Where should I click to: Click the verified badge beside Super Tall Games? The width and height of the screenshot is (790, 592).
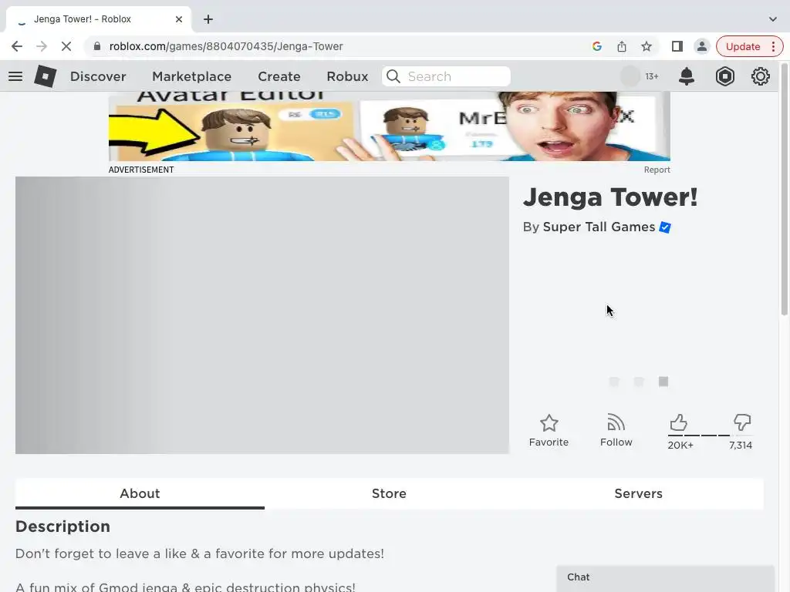coord(665,227)
